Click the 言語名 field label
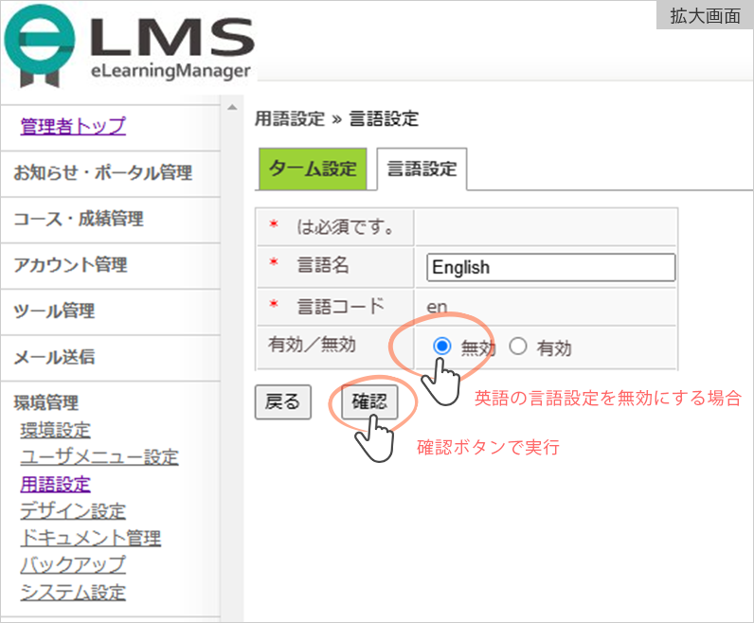The image size is (754, 623). 323,265
